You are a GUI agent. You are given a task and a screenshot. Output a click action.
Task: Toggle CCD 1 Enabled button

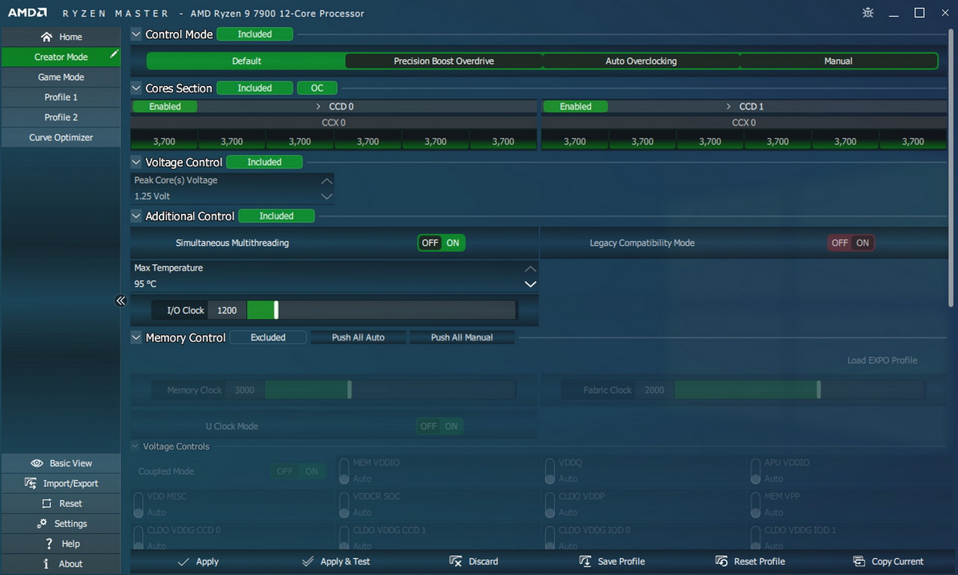pyautogui.click(x=576, y=106)
